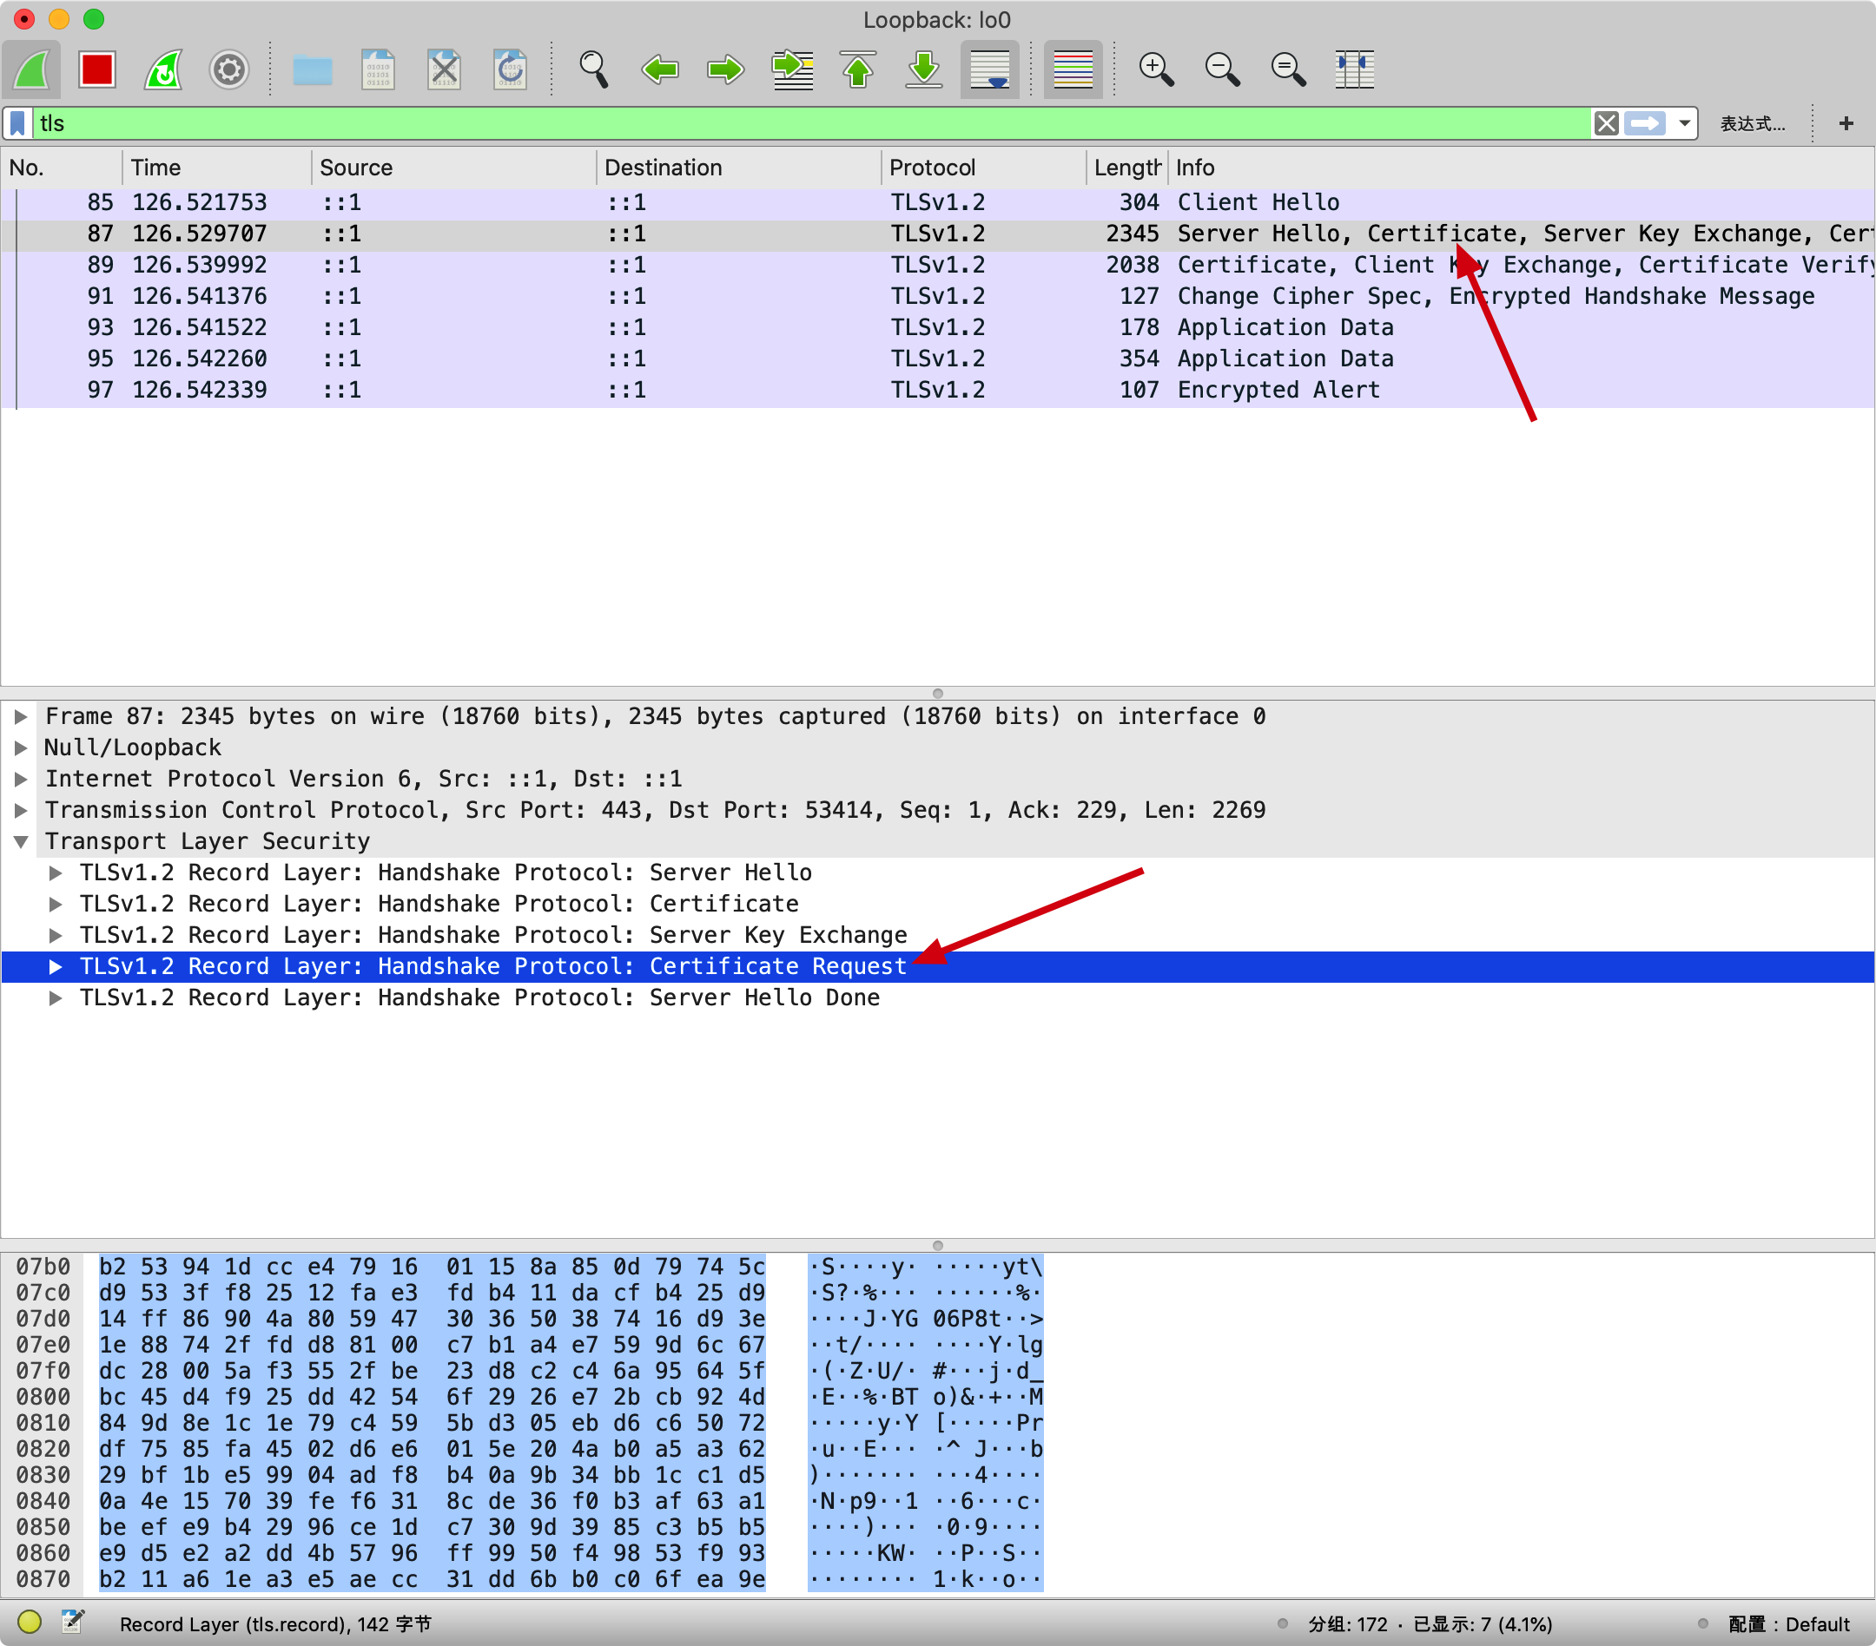Expand the Frame 87 tree node
The height and width of the screenshot is (1646, 1876).
point(21,716)
